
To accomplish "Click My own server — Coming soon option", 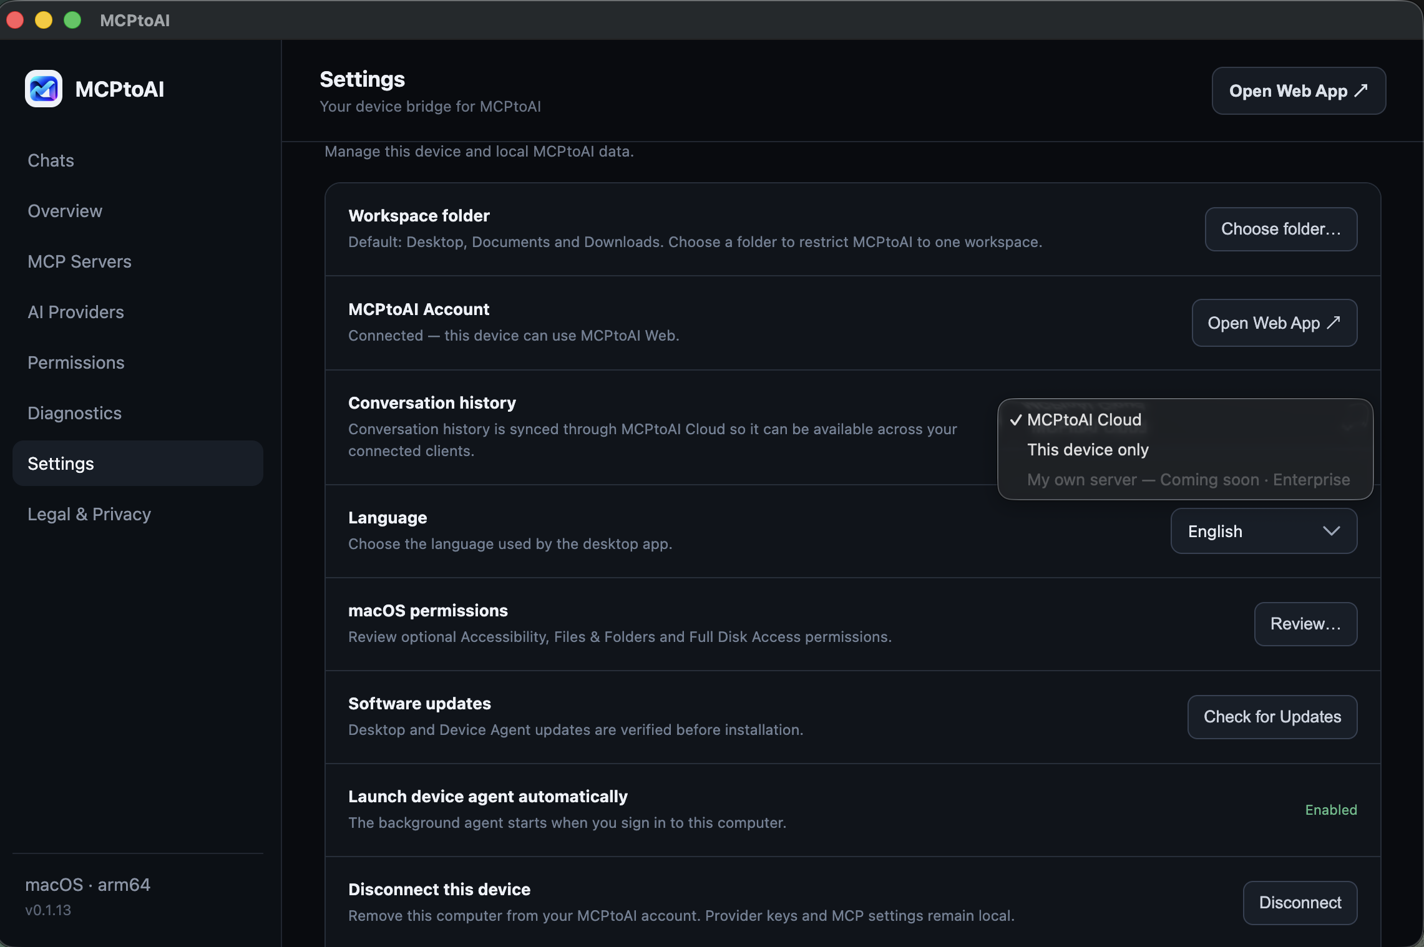I will click(1185, 480).
